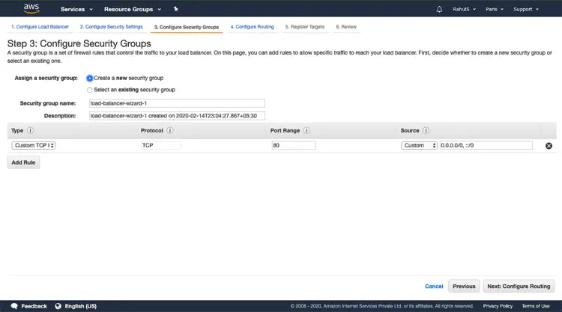Click Next: Configure Routing button
Viewport: 562px width, 312px height.
pos(519,286)
